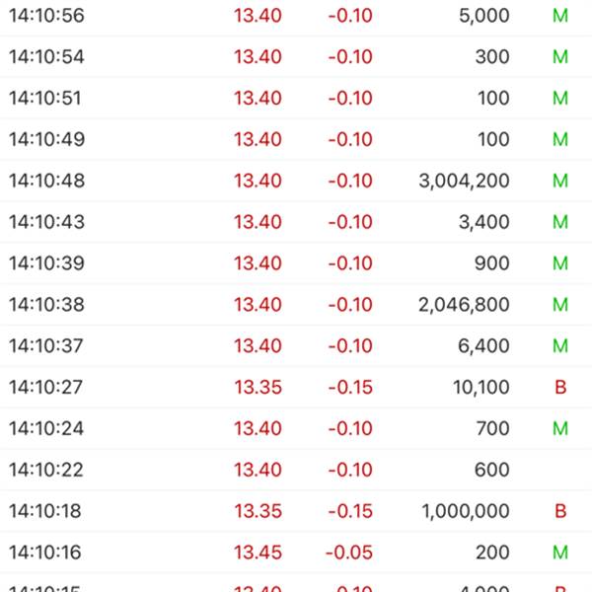Viewport: 592px width, 592px height.
Task: Tap the M marker beside 6,400 volume
Action: (x=560, y=346)
